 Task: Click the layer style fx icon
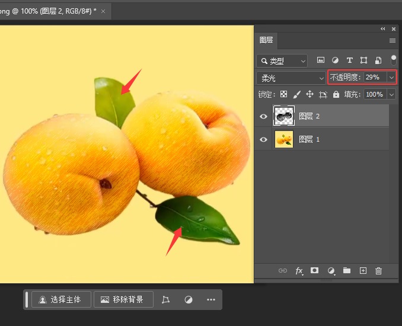click(x=299, y=271)
